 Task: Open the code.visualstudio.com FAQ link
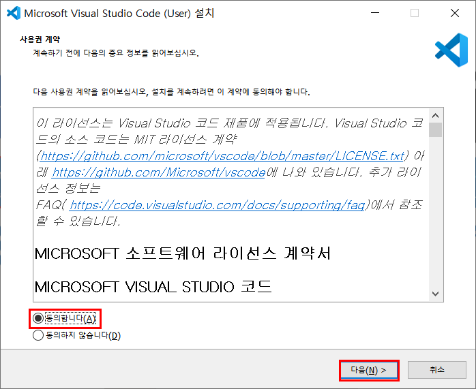click(217, 205)
